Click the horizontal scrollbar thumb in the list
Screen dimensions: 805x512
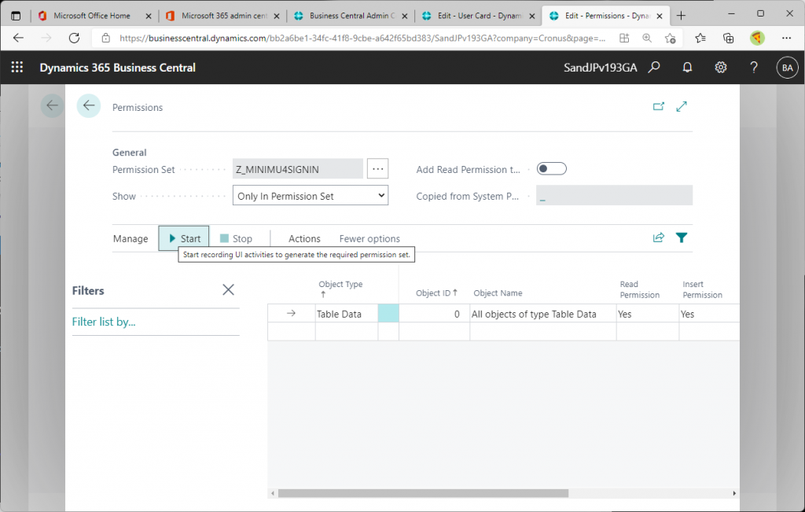click(x=423, y=493)
